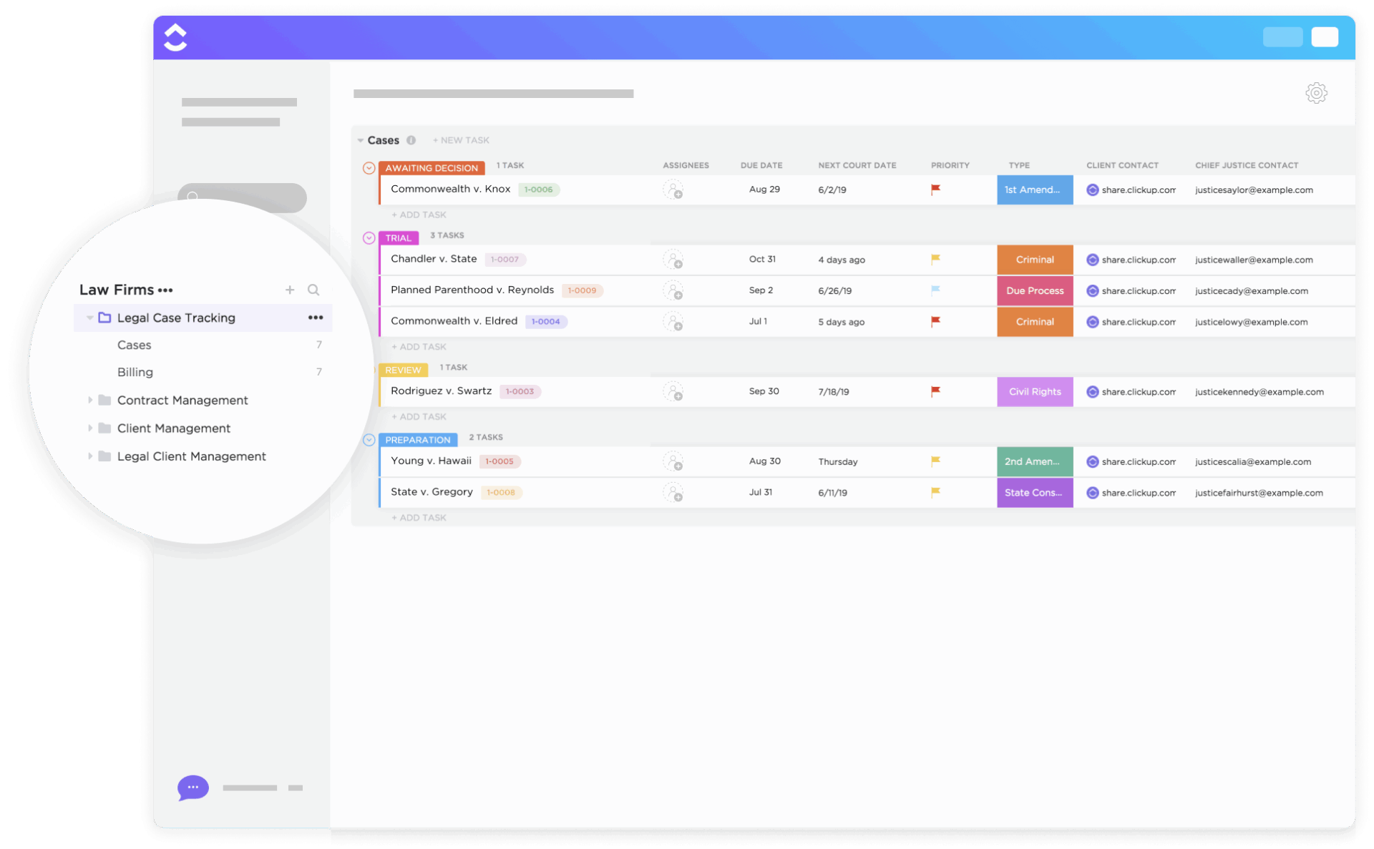Click the plus icon beside Law Firms
Image resolution: width=1374 pixels, height=849 pixels.
click(x=291, y=290)
